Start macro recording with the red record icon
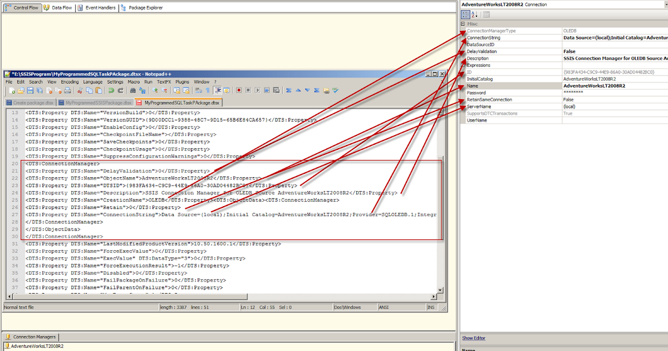Viewport: 668px width, 351px height. coord(238,90)
